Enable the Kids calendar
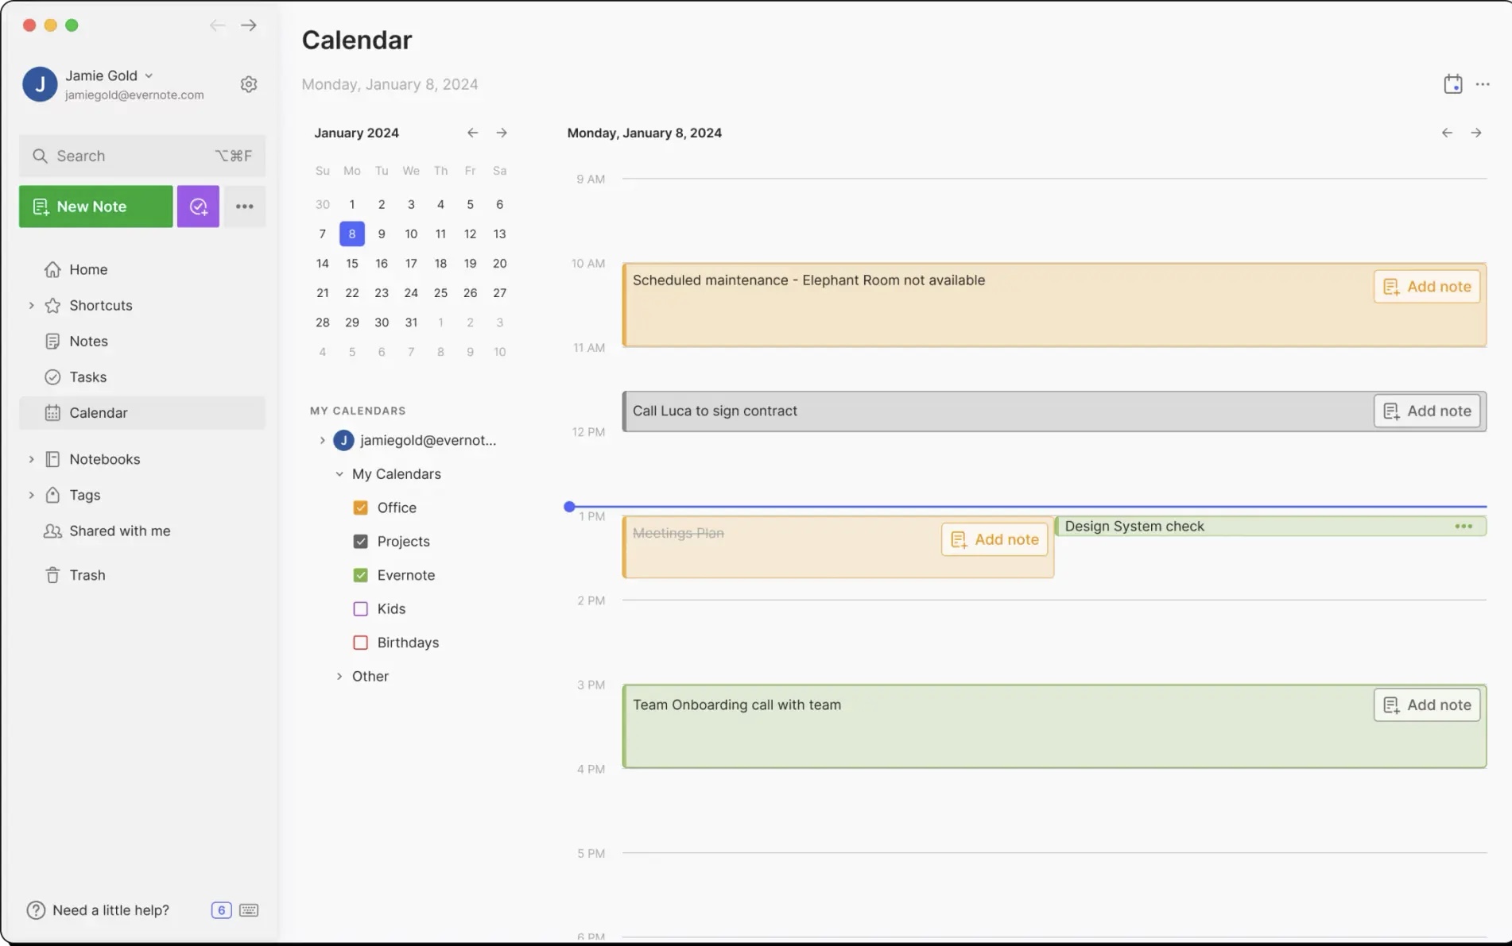1512x946 pixels. click(x=361, y=608)
